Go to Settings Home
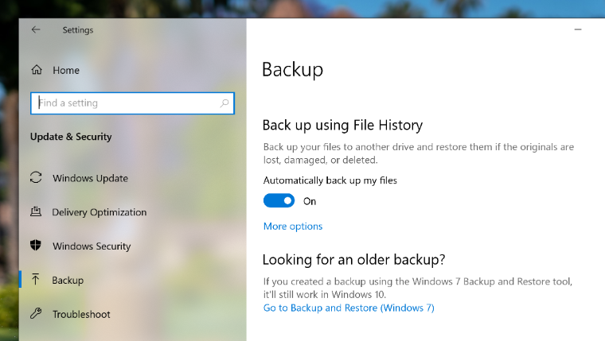The width and height of the screenshot is (605, 341). point(66,71)
